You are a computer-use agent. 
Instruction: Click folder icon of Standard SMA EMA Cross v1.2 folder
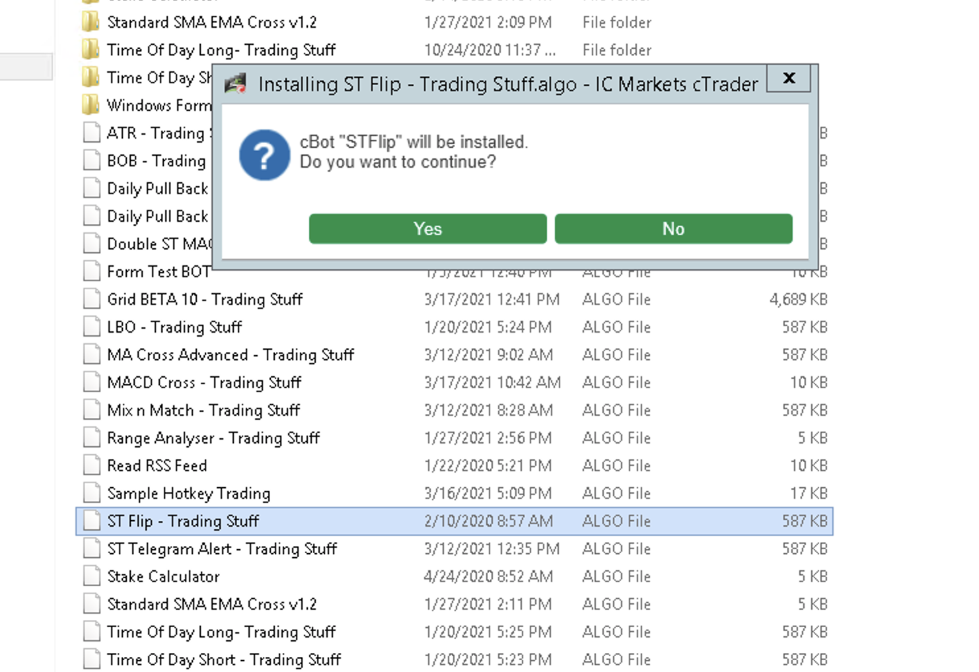[x=91, y=22]
